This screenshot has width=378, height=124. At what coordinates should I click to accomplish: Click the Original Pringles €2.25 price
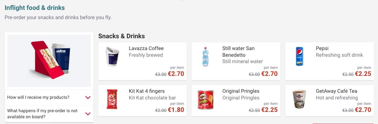[x=269, y=110]
